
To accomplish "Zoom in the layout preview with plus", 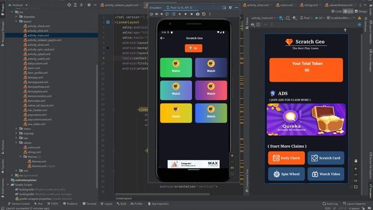I will tap(356, 169).
